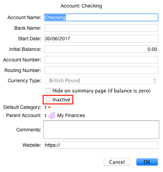Image resolution: width=163 pixels, height=172 pixels.
Task: Enable the Inactive checkbox
Action: coord(48,99)
